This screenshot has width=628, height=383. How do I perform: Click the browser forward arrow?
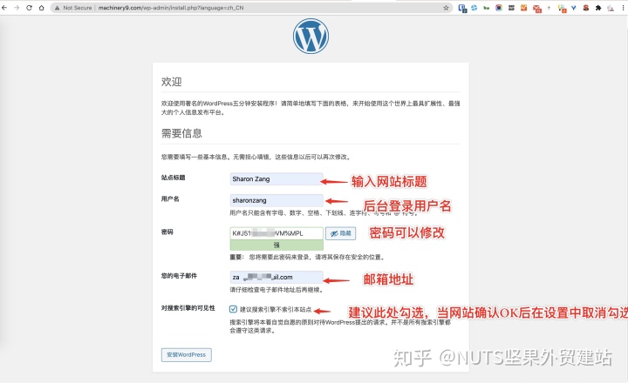coord(17,8)
